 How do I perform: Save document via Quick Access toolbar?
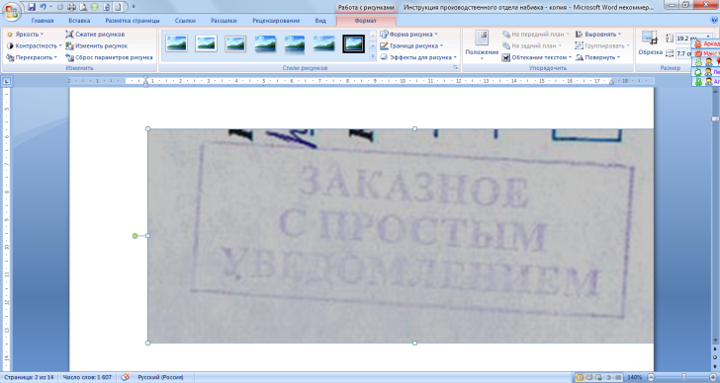point(32,7)
